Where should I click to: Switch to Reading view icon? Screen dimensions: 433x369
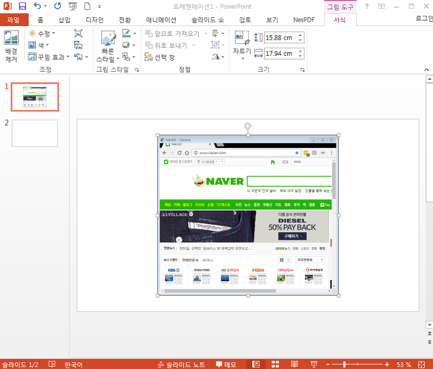click(294, 364)
